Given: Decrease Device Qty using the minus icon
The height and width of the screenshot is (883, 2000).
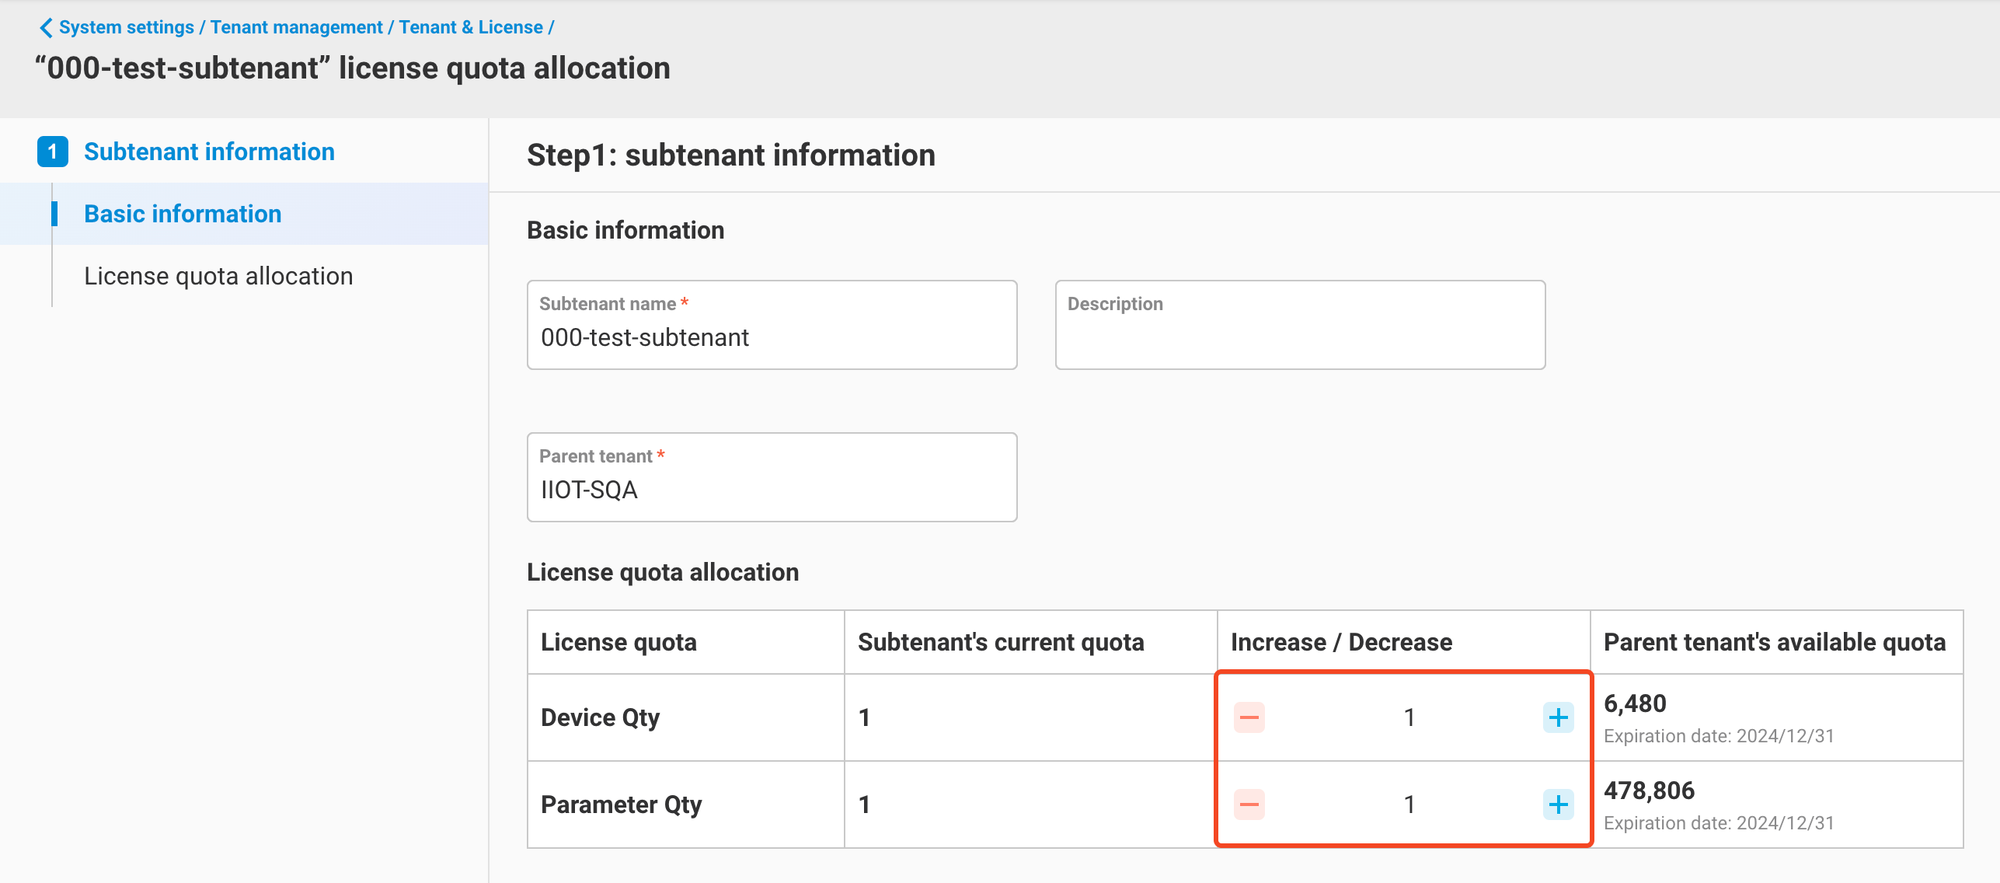Looking at the screenshot, I should coord(1249,717).
